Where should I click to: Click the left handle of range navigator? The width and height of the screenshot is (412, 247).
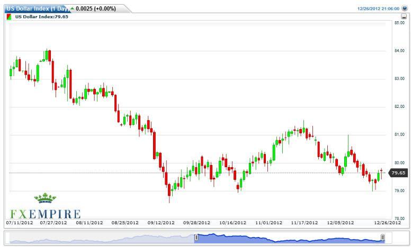196,238
